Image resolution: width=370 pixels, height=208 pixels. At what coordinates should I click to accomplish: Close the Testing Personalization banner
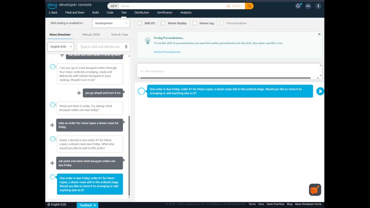tap(319, 34)
